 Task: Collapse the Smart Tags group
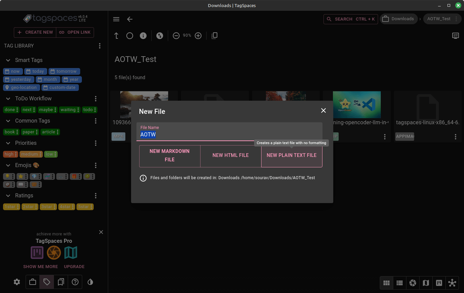(8, 60)
